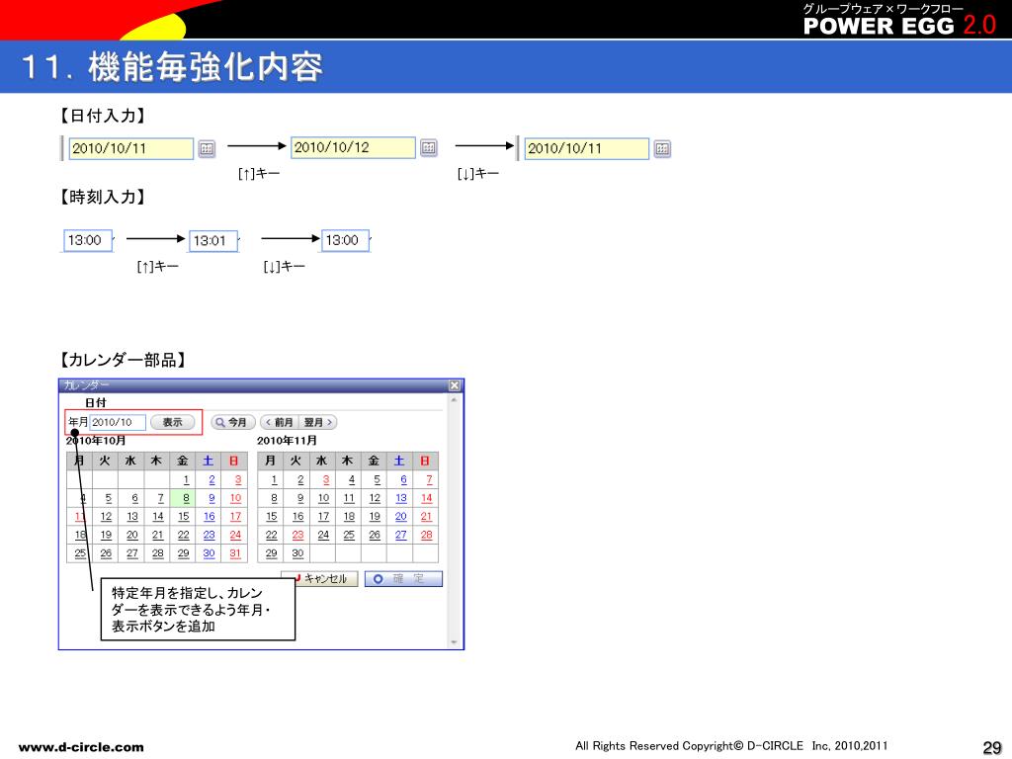The image size is (1012, 759).
Task: Select November 30 in the calendar
Action: pyautogui.click(x=297, y=553)
